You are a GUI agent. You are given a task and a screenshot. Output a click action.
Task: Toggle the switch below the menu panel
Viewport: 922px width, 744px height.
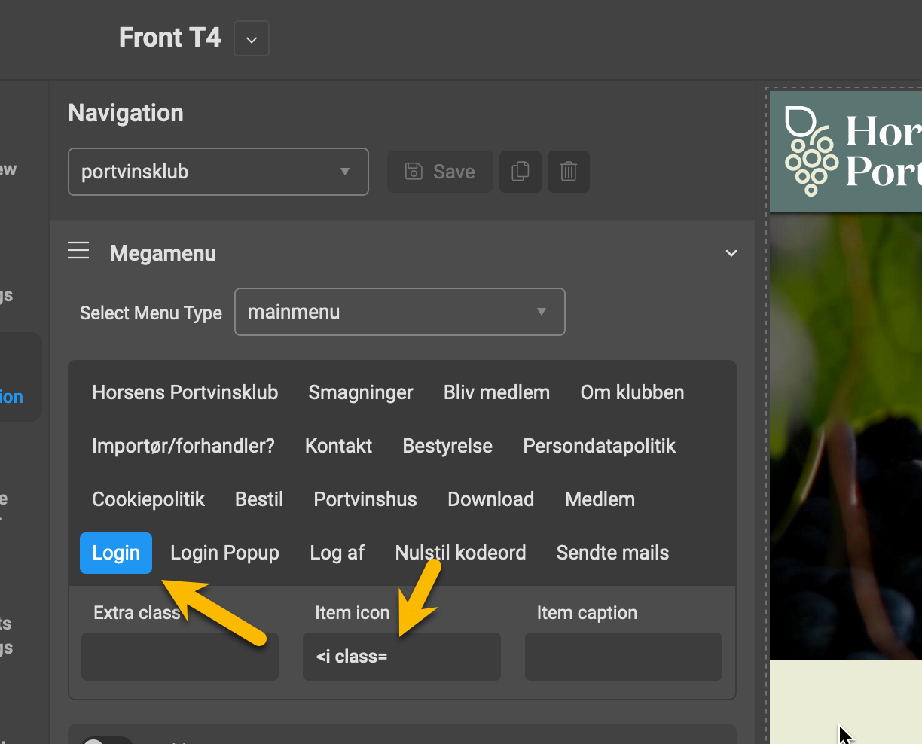(x=105, y=739)
